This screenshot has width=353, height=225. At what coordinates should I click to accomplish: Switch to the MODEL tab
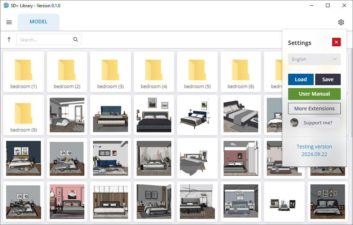[39, 22]
